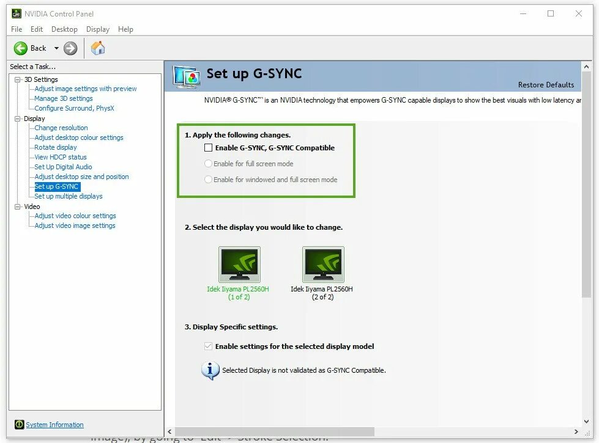Open Rotate display task
This screenshot has height=443, width=599.
click(56, 147)
